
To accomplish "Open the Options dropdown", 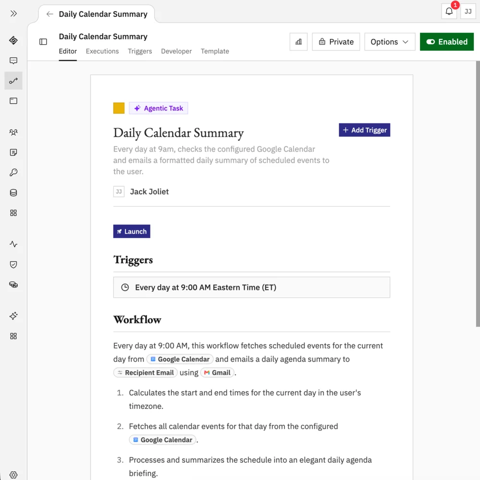I will click(x=390, y=42).
